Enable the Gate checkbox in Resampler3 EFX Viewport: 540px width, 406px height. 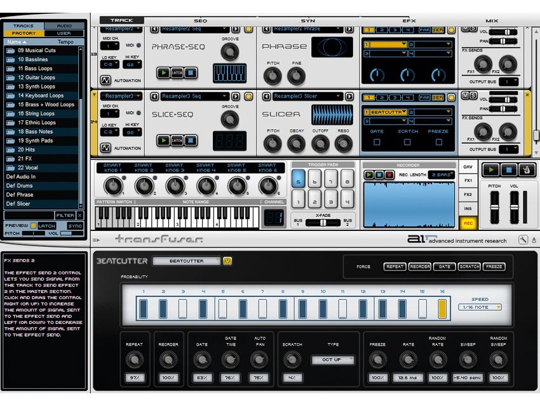click(x=377, y=142)
